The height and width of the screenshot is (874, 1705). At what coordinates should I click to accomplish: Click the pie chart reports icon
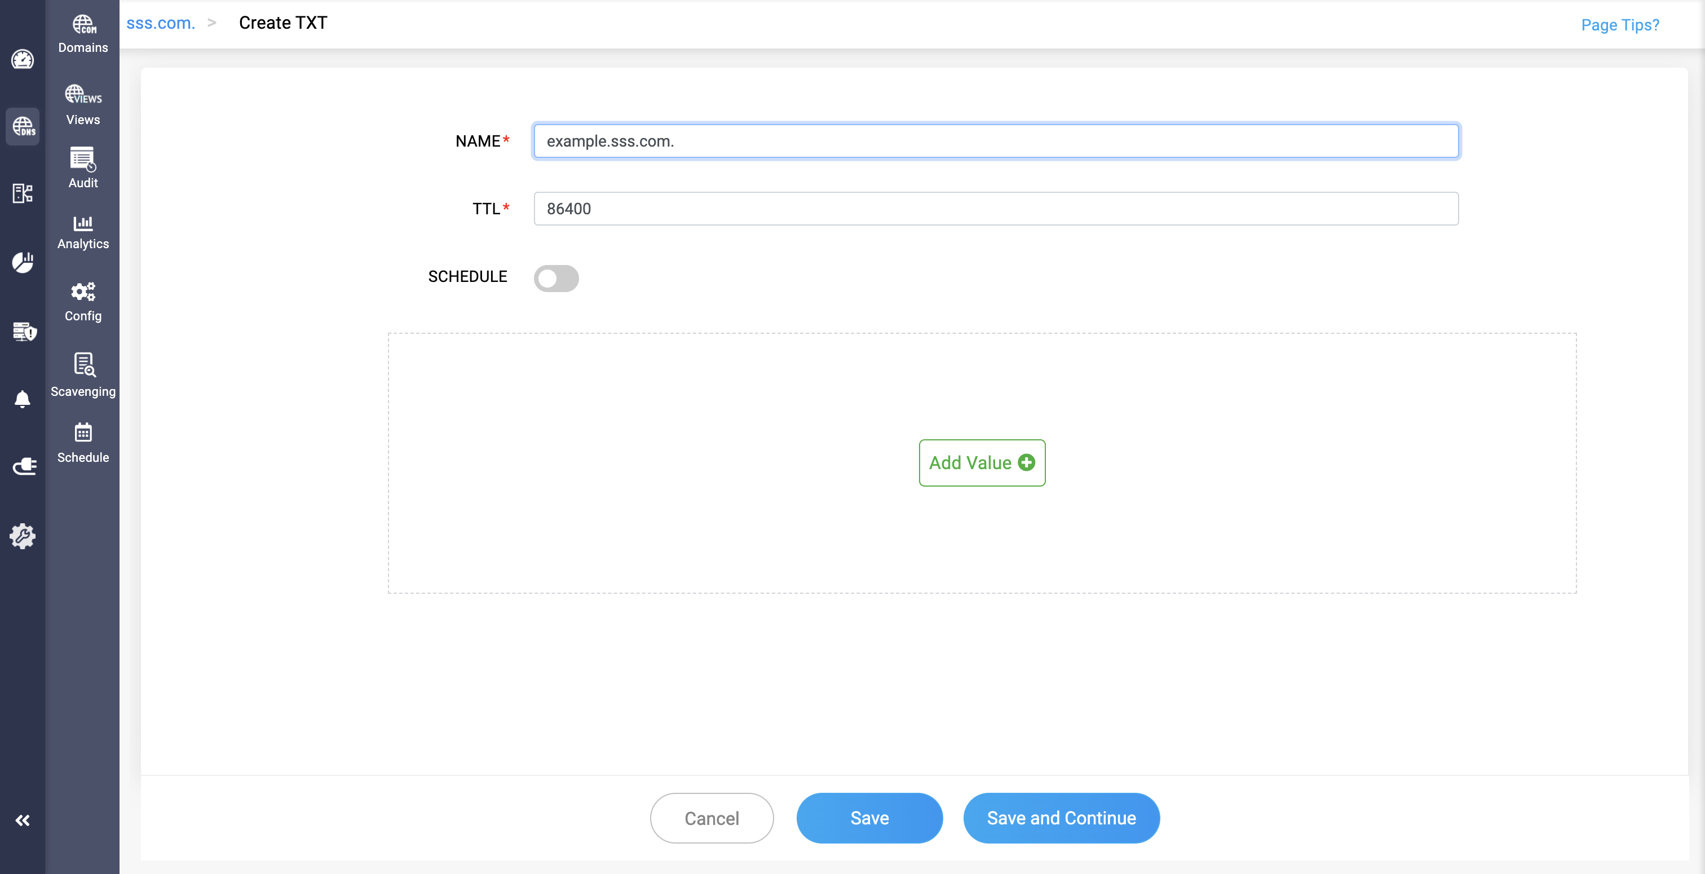[23, 262]
